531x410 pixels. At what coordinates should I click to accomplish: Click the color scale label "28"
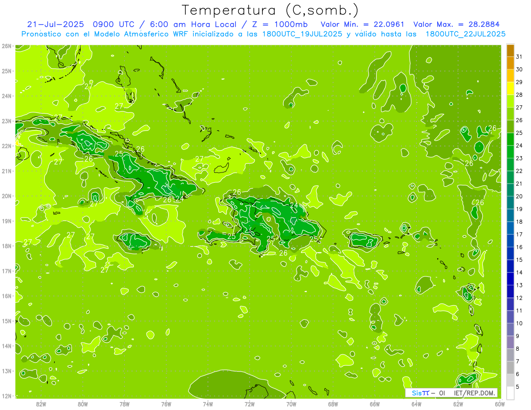tap(519, 95)
